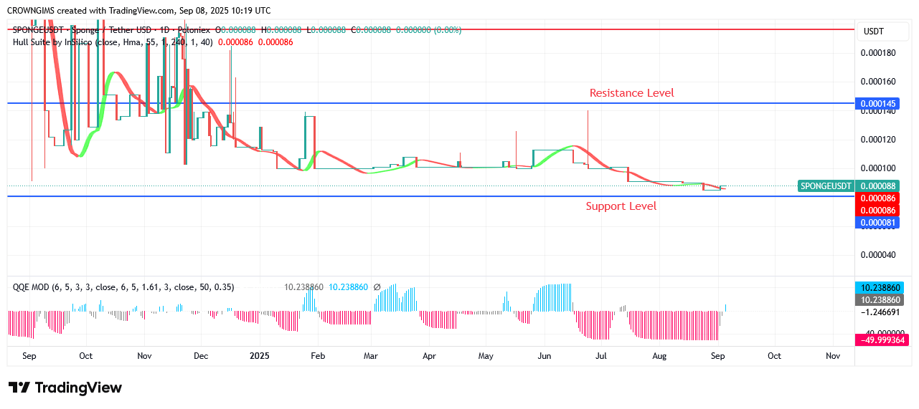
Task: Click the Jul label on the time axis
Action: pyautogui.click(x=601, y=355)
